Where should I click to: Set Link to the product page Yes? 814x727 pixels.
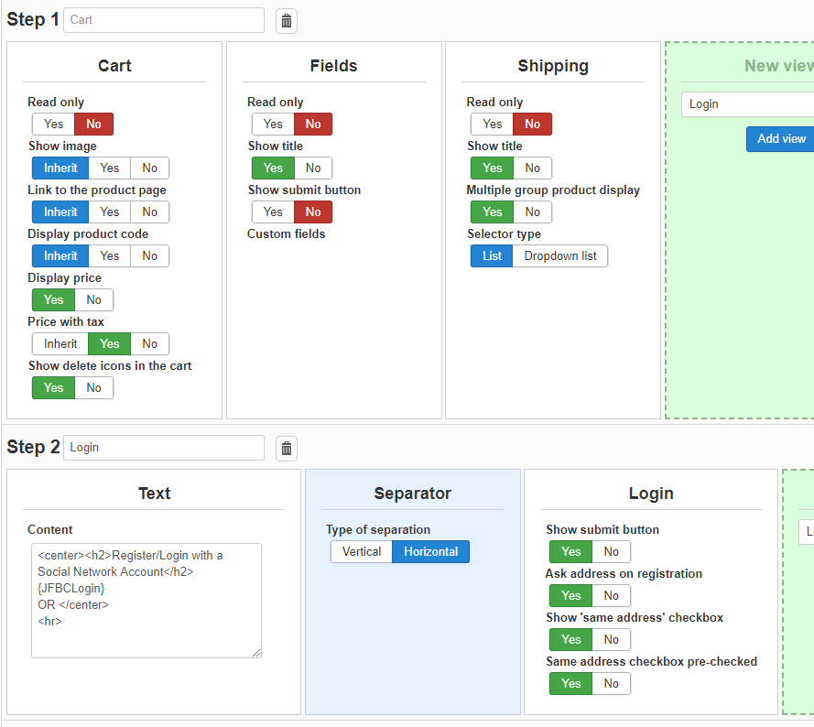click(x=110, y=212)
